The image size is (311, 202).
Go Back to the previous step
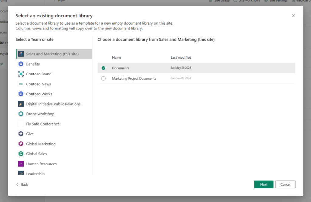22,184
